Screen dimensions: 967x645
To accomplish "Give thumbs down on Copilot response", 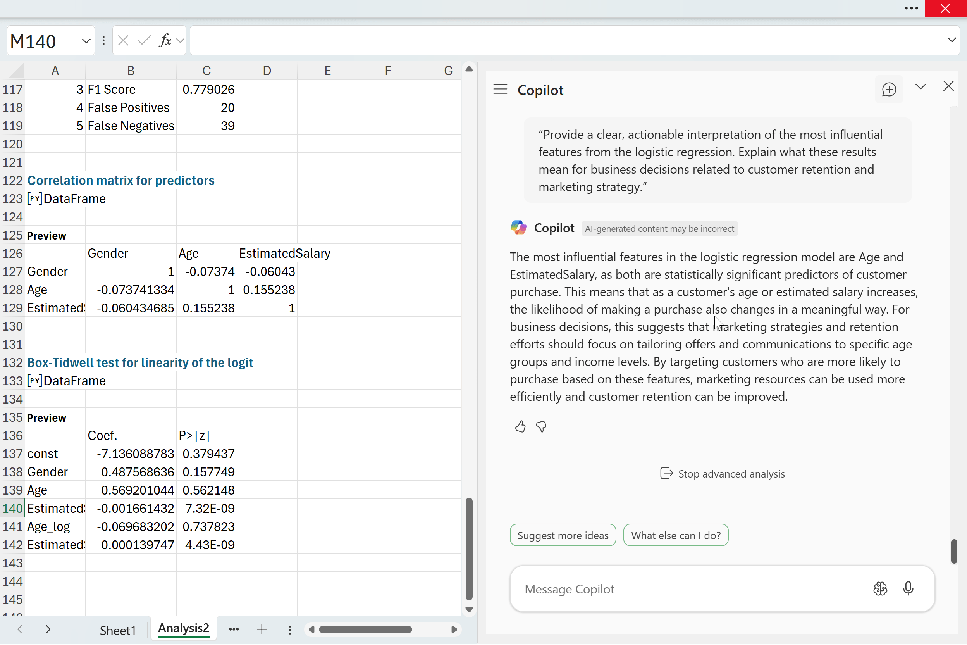I will [x=541, y=426].
